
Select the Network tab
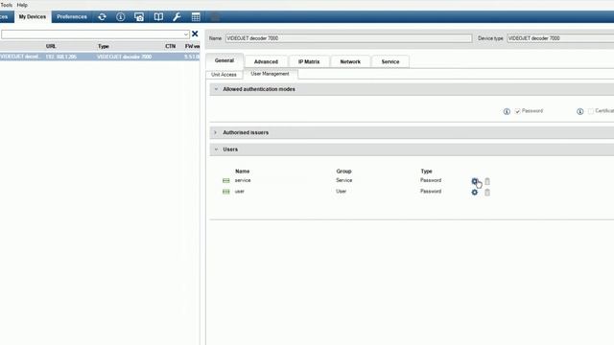click(350, 61)
